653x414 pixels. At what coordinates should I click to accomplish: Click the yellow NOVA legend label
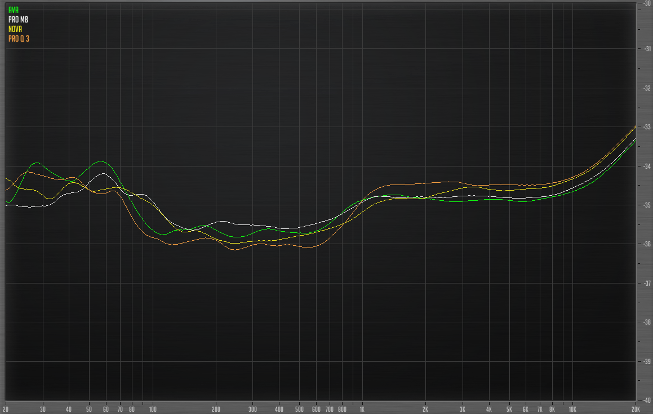click(15, 29)
